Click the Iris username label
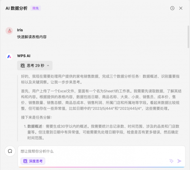 [20, 30]
